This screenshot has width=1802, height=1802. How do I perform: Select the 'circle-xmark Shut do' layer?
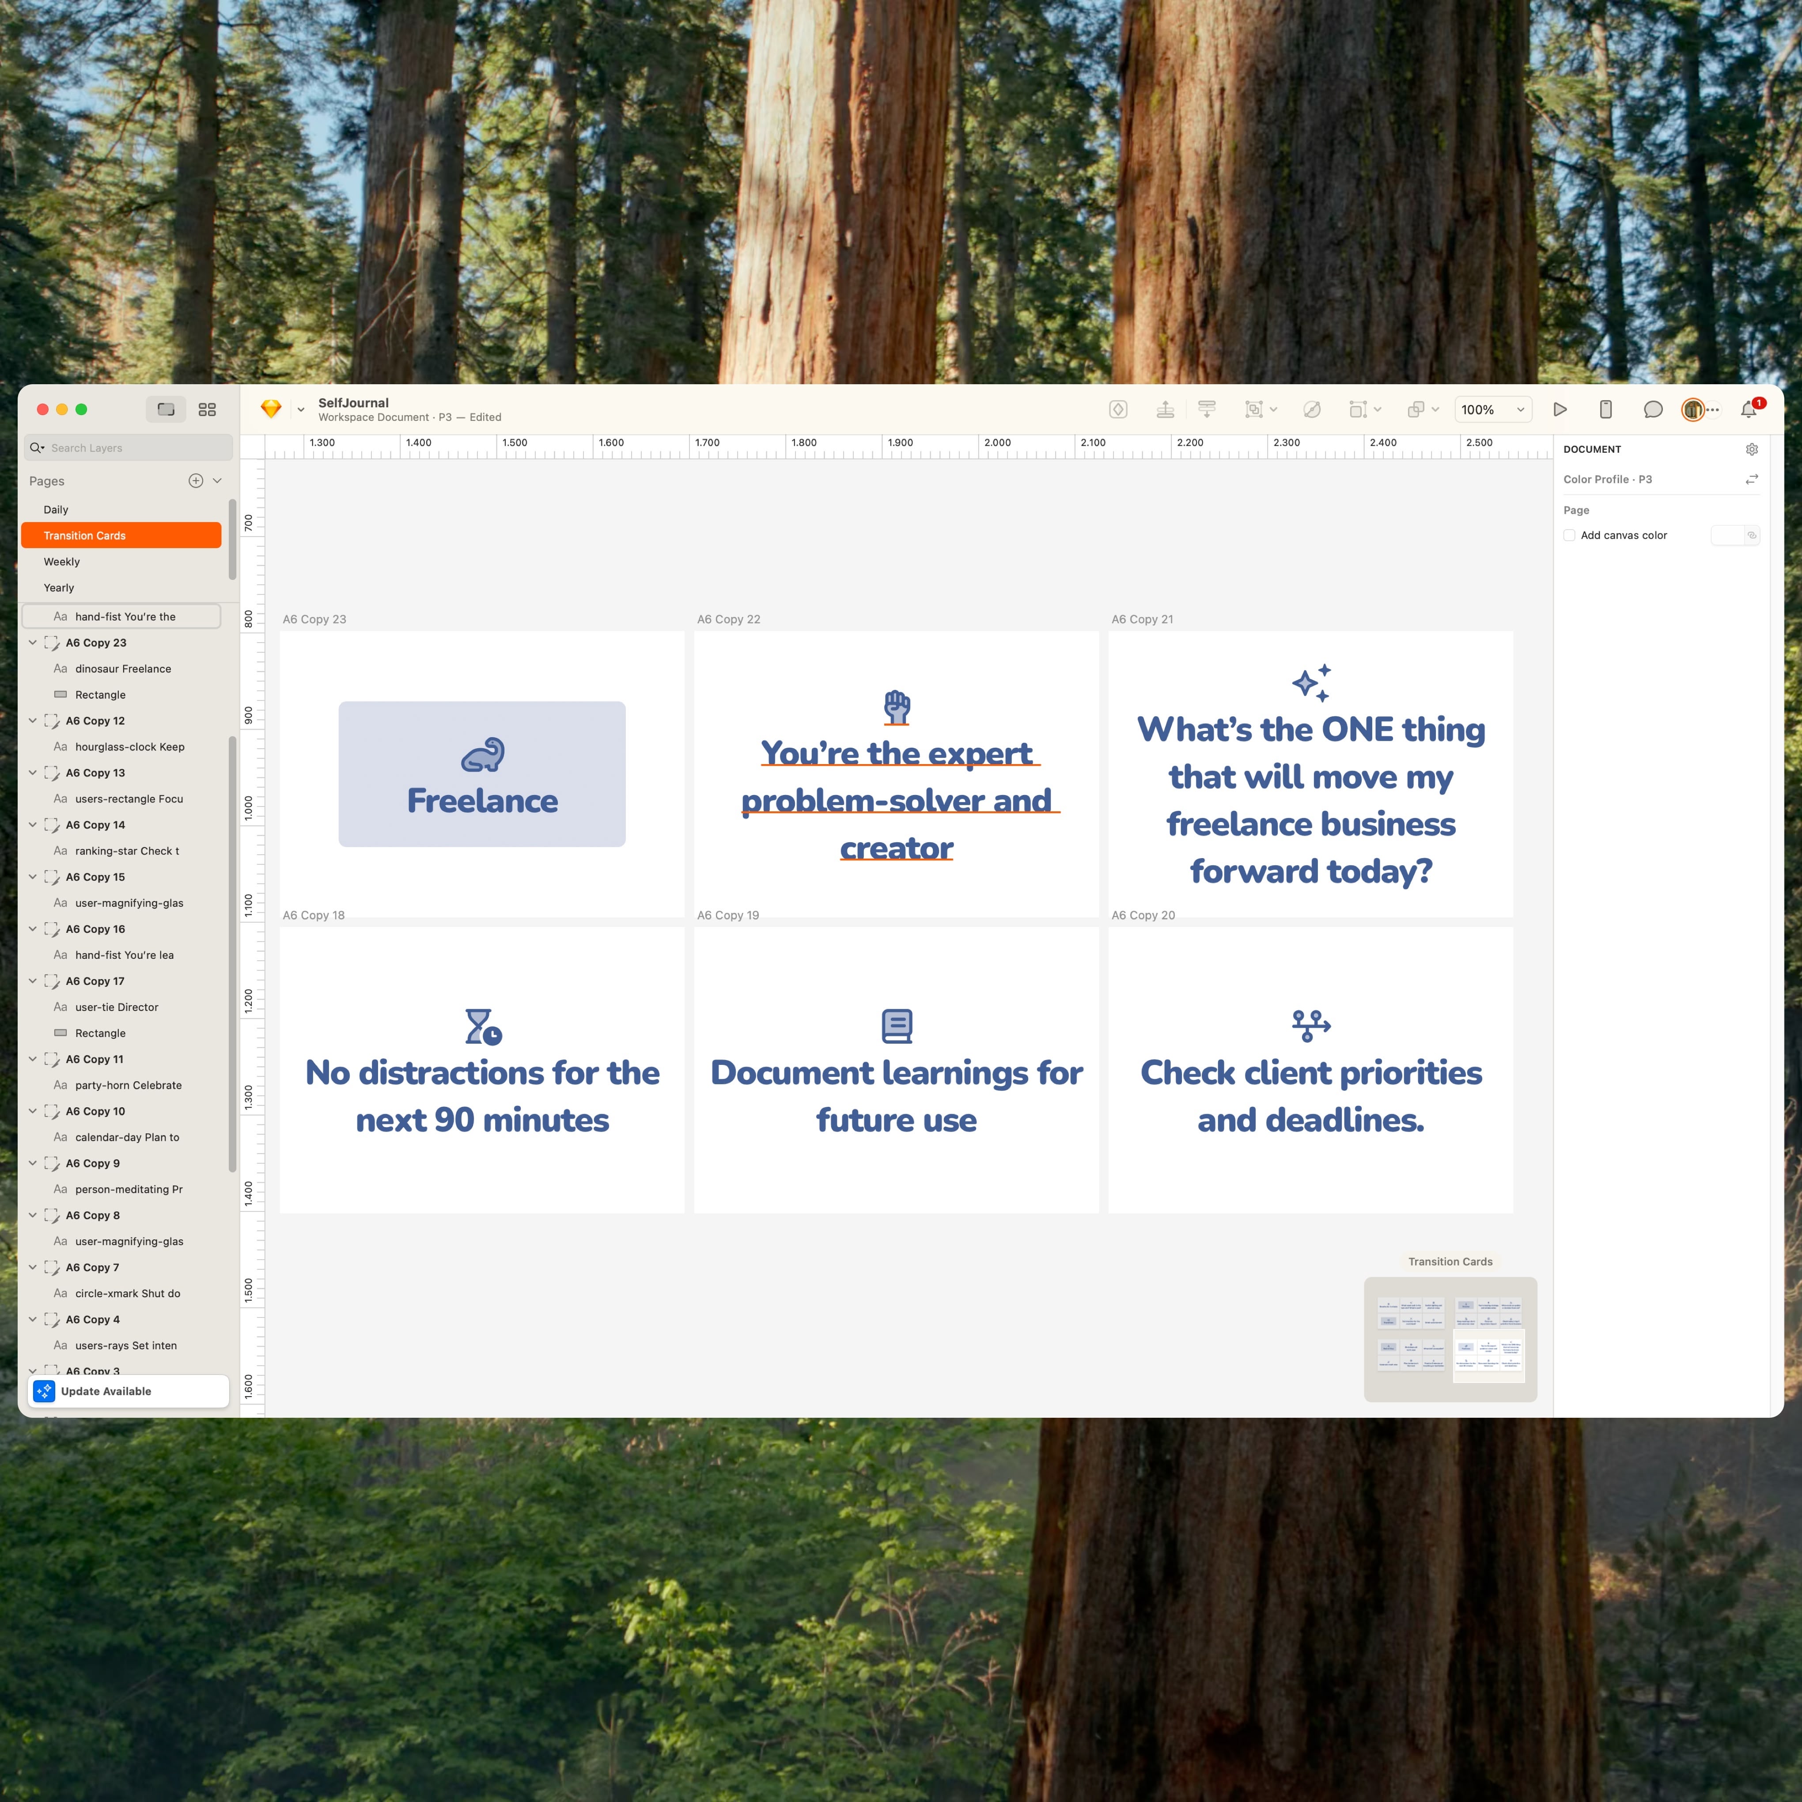[x=121, y=1294]
